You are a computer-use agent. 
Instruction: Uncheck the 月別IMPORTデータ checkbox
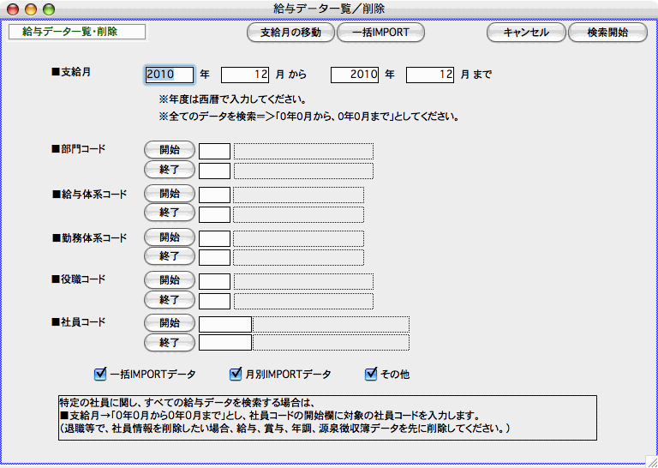(236, 374)
